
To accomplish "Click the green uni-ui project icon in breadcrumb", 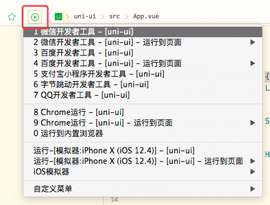I will [58, 17].
